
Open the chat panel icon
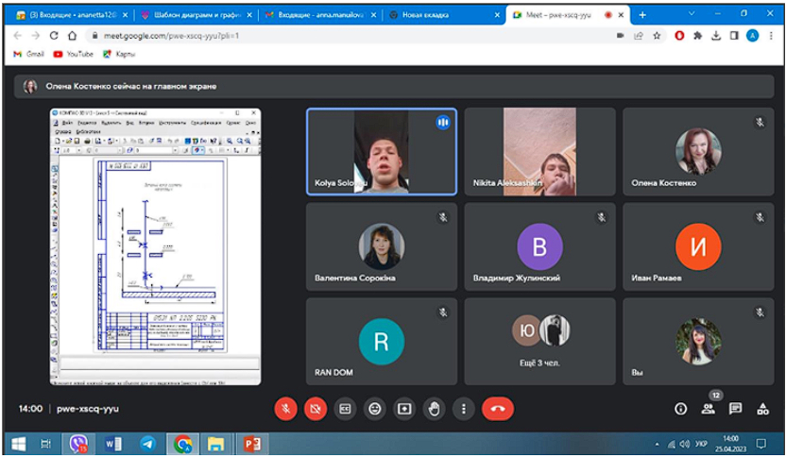[x=735, y=408]
